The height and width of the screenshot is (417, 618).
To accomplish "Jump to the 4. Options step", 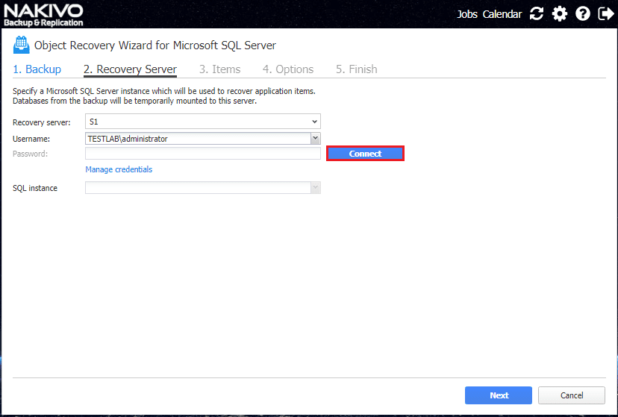I will tap(288, 69).
